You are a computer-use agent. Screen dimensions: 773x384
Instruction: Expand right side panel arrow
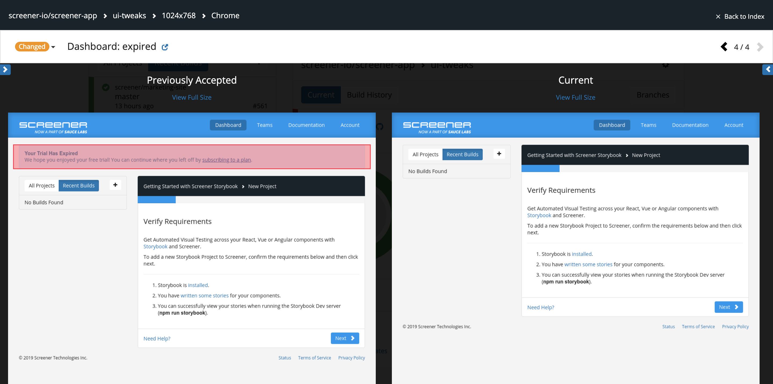(768, 69)
